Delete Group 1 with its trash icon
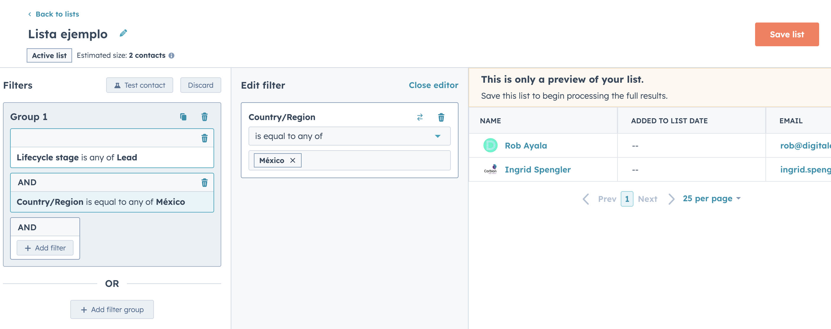The width and height of the screenshot is (831, 329). point(205,117)
